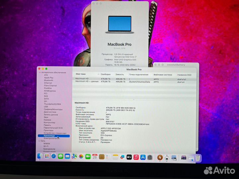Select Звук in sidebar
The height and width of the screenshot is (179, 239).
(x=46, y=117)
